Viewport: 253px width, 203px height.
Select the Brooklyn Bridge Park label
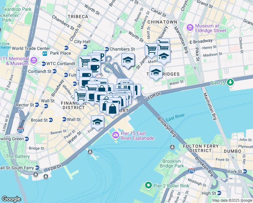(x=172, y=164)
